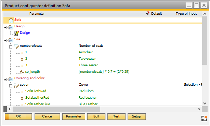Click the horizontal scrollbar thumb
This screenshot has width=210, height=126.
point(56,109)
